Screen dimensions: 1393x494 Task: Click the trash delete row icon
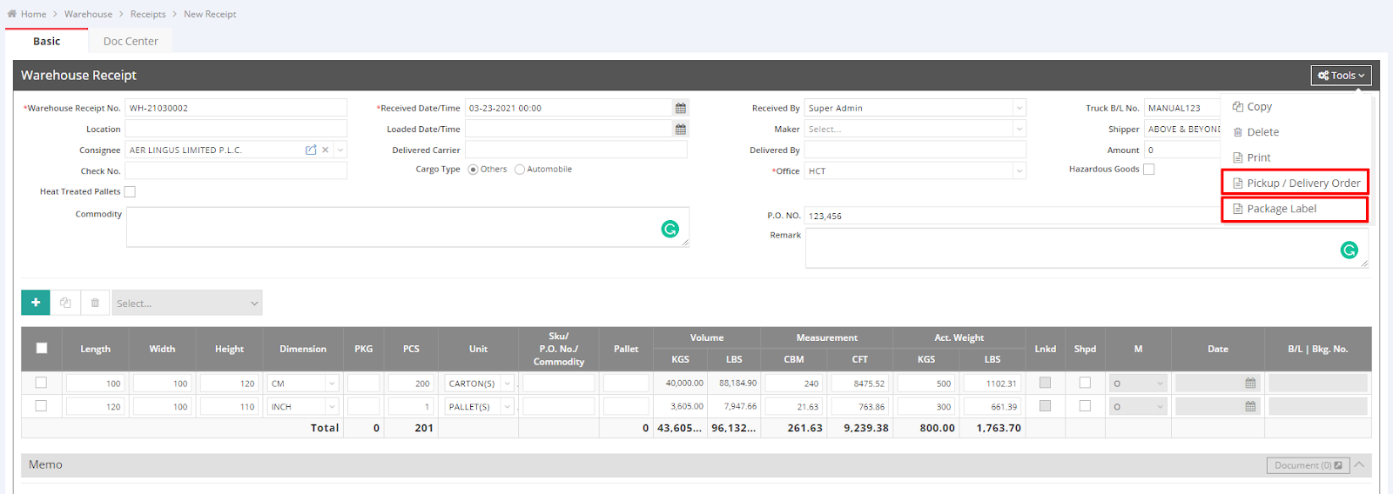point(95,303)
